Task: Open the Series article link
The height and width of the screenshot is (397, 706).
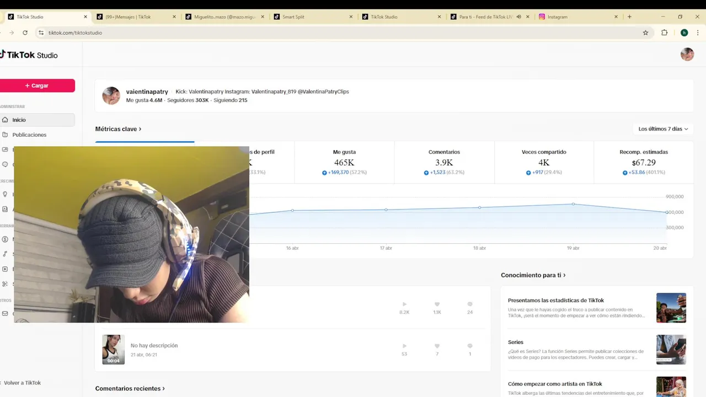Action: pos(515,342)
